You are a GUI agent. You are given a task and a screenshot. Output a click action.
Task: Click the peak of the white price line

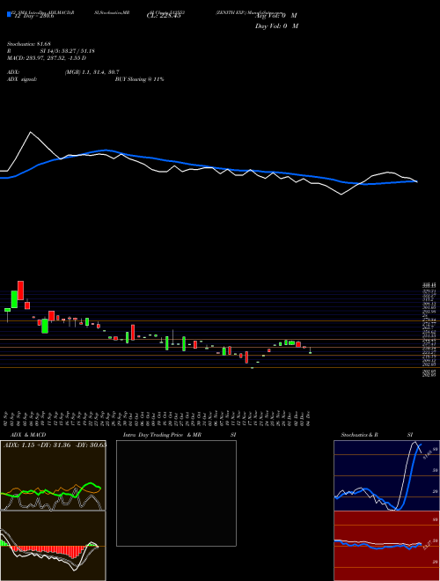31,132
